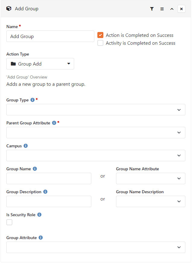192x263 pixels.
Task: Click info icon next to Campus label
Action: (26, 146)
